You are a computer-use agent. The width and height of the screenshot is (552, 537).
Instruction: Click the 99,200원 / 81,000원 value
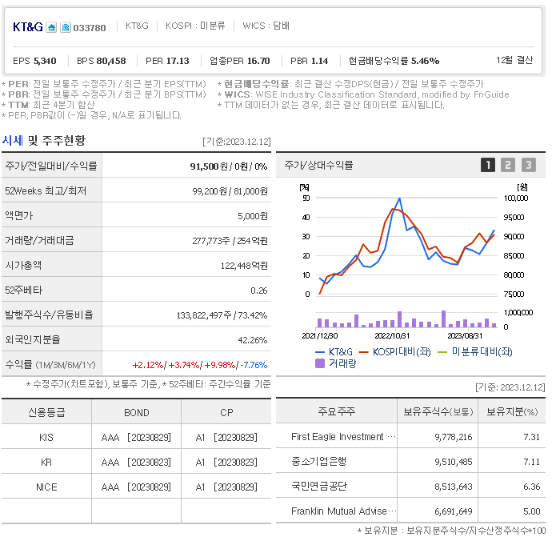click(x=230, y=191)
